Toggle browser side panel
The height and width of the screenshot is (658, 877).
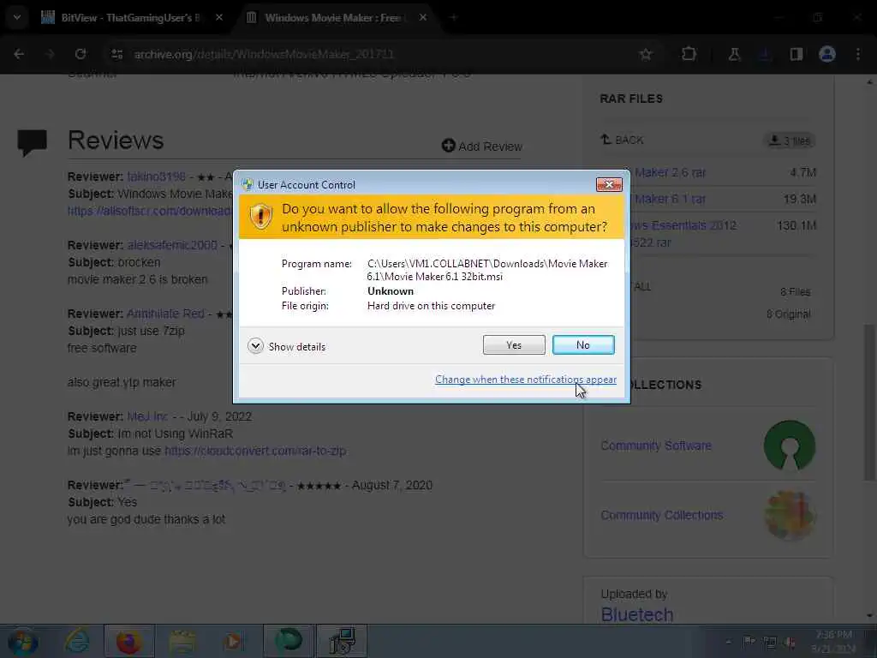click(x=796, y=54)
